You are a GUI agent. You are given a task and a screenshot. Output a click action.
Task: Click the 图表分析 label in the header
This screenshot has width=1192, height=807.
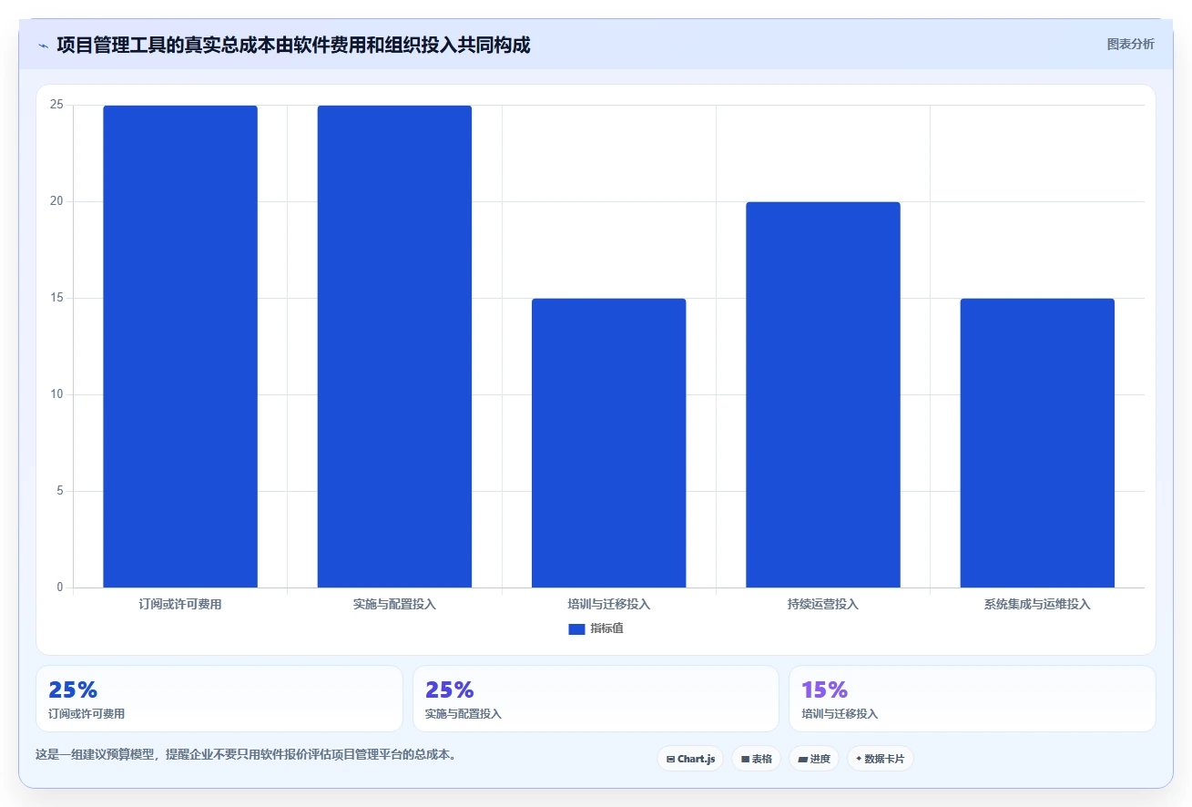[1130, 44]
